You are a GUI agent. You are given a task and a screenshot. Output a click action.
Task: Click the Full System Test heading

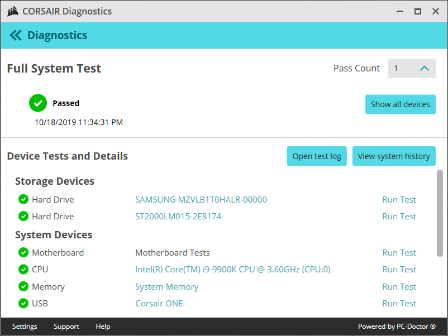(x=54, y=69)
